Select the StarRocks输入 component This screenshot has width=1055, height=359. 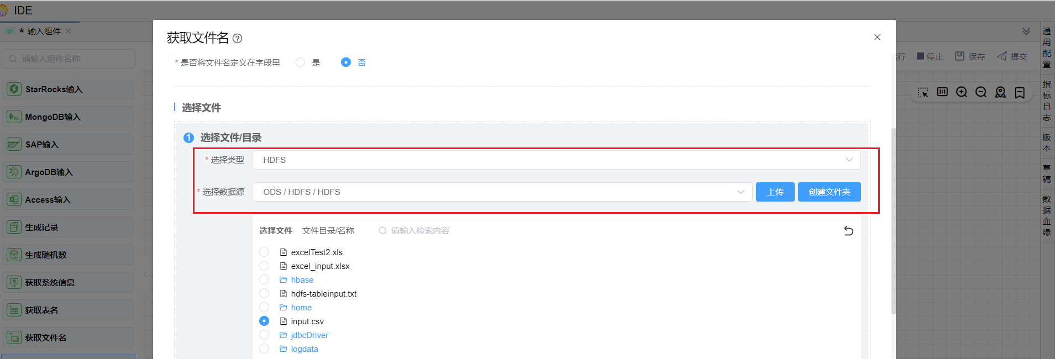click(69, 89)
